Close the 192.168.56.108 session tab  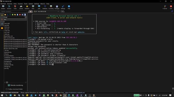[x=58, y=11]
